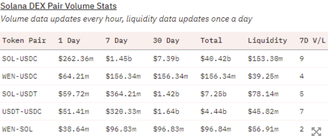This screenshot has height=136, width=328.
Task: Sort table by 30 Day column
Action: click(x=166, y=40)
